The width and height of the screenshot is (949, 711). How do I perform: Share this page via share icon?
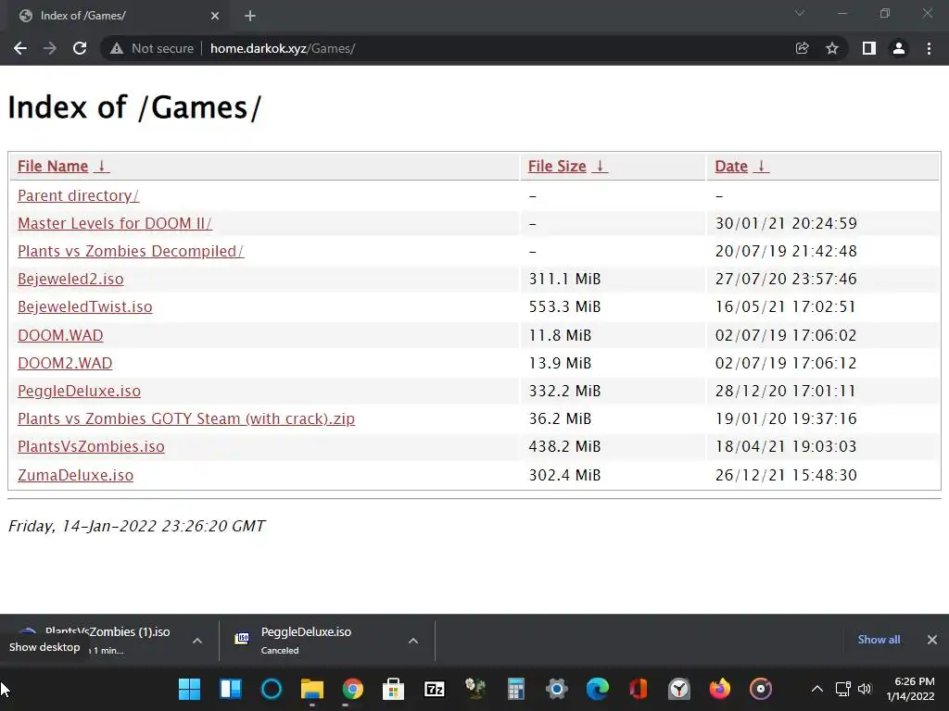[802, 48]
